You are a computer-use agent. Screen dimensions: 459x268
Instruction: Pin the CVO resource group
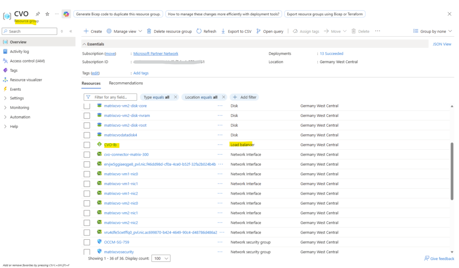click(38, 14)
